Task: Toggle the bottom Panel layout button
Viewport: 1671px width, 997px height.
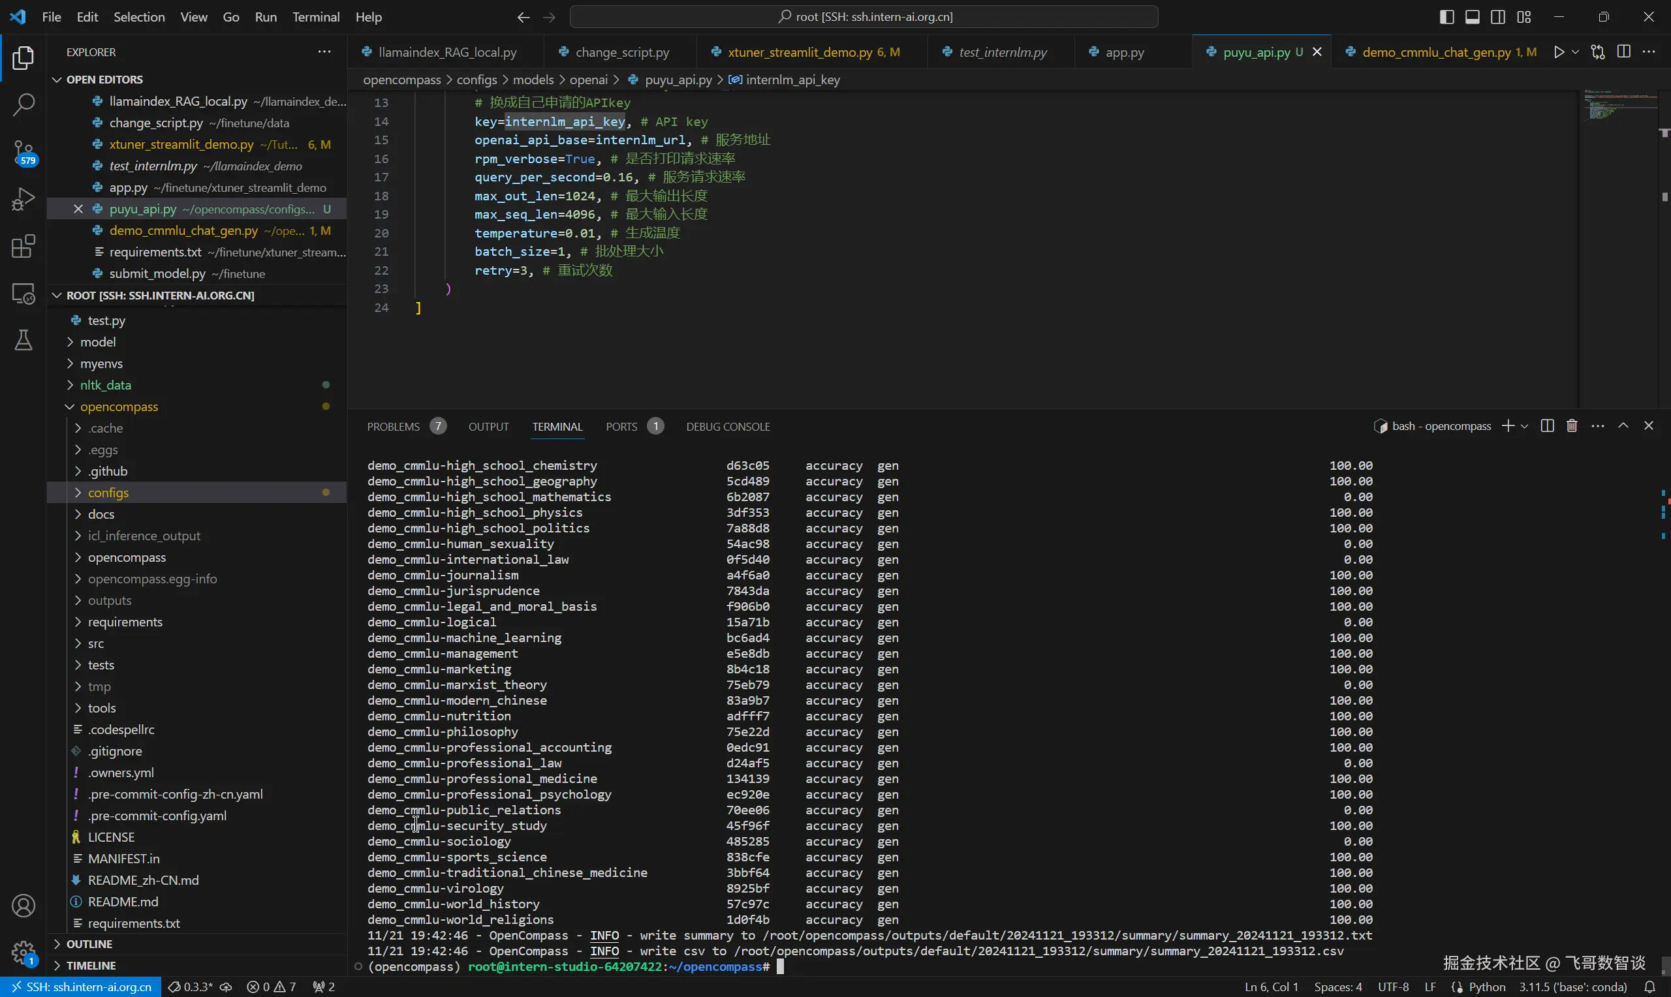Action: (1472, 17)
